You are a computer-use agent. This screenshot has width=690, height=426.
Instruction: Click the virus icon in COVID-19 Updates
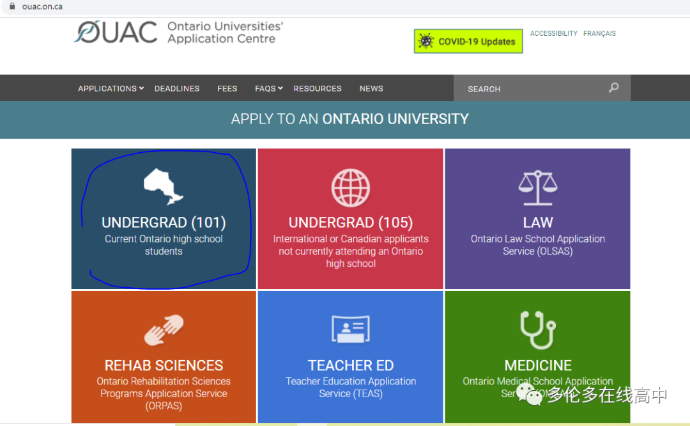[x=426, y=42]
